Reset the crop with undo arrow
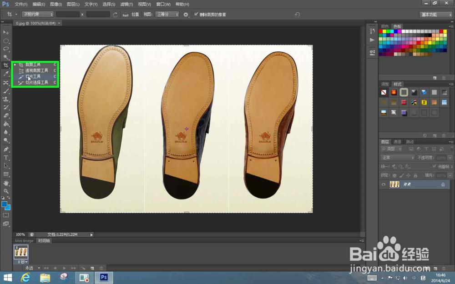Screen dimensions: 455x284 tap(297, 15)
